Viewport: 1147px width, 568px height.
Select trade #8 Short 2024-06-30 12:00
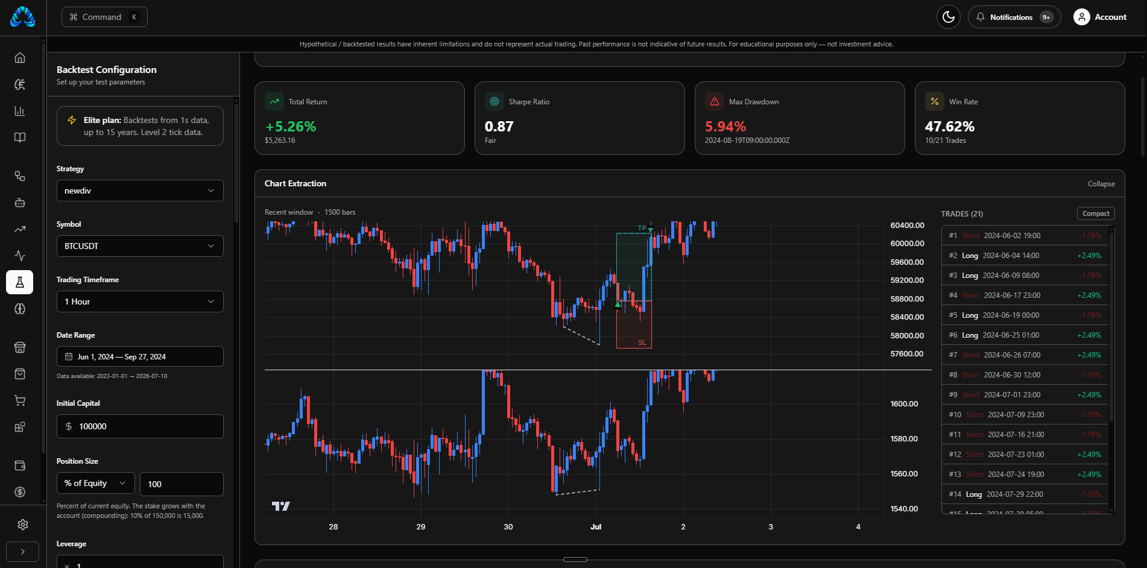pyautogui.click(x=1025, y=375)
